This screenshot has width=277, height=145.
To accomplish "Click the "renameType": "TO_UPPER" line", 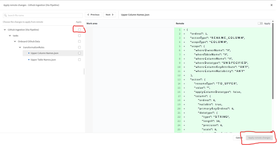I will point(216,84).
